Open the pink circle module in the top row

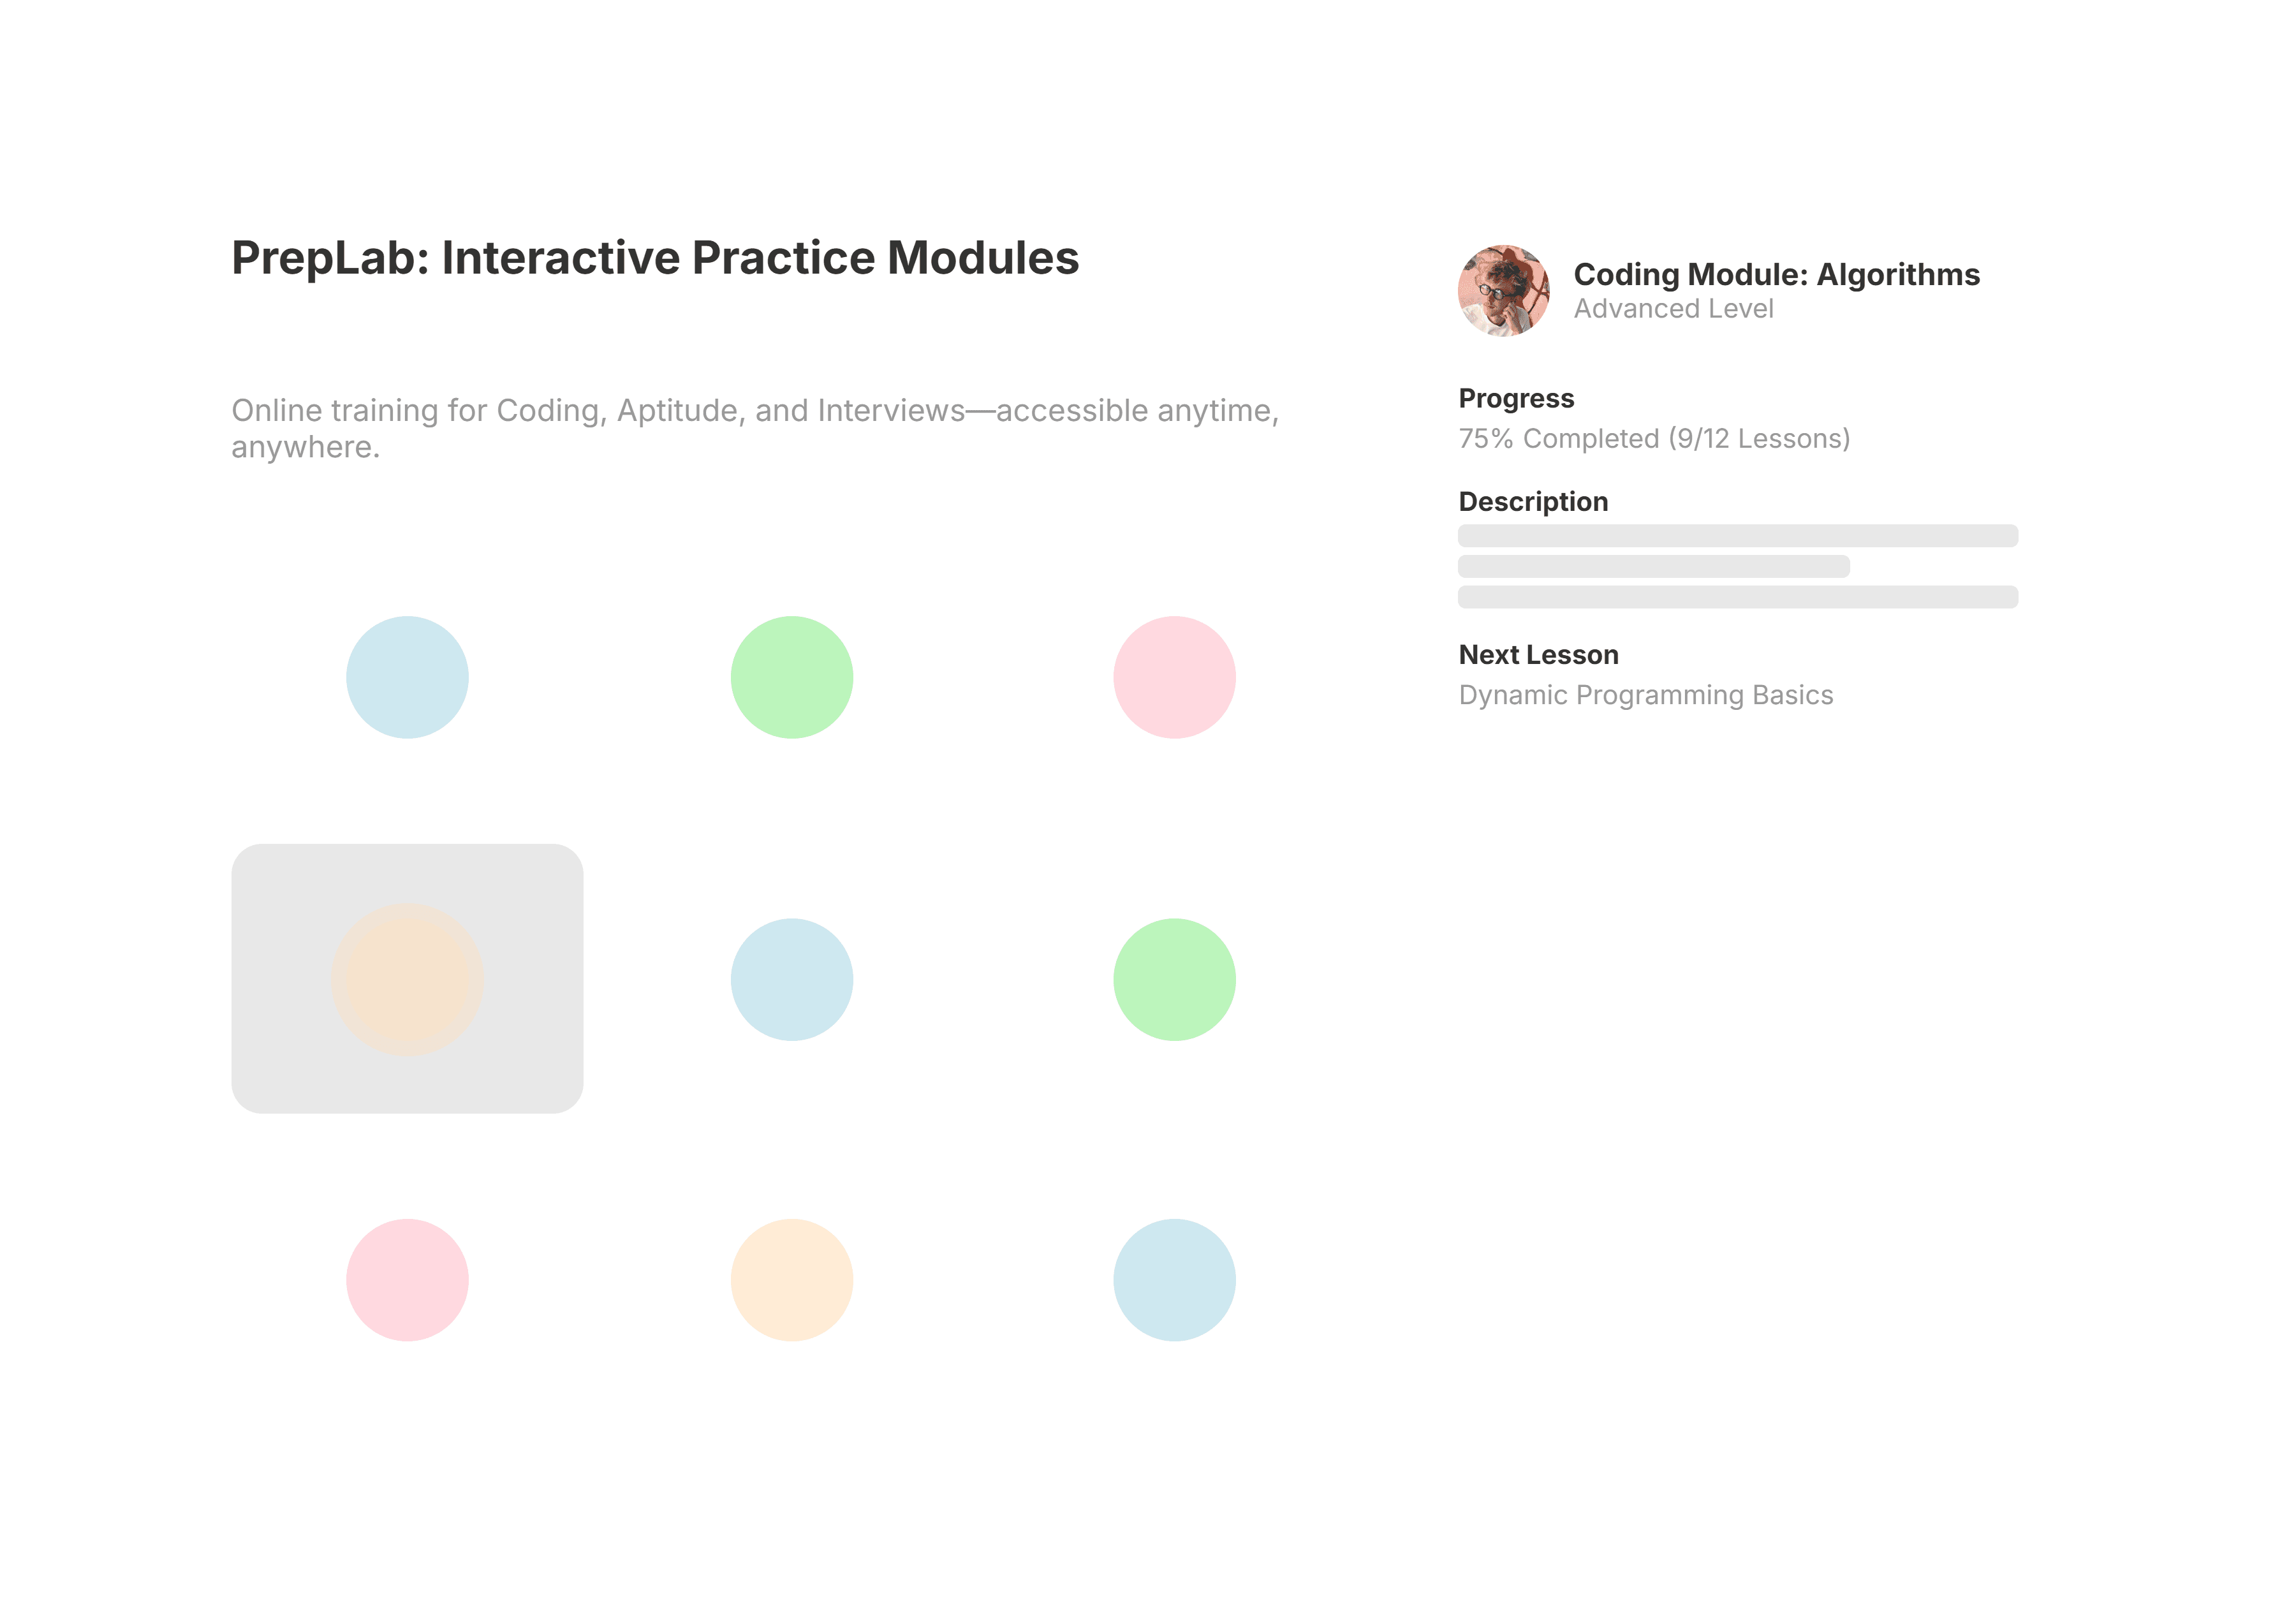click(1174, 677)
